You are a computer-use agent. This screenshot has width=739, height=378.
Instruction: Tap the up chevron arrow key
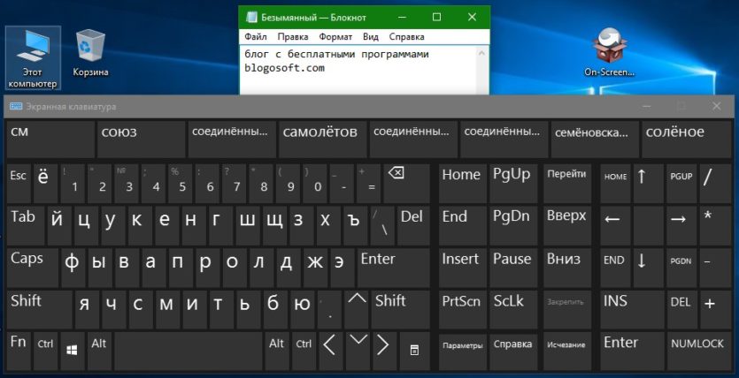click(x=357, y=309)
